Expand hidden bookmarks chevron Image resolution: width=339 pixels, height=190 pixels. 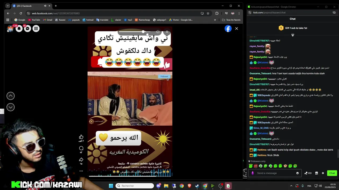click(x=215, y=20)
